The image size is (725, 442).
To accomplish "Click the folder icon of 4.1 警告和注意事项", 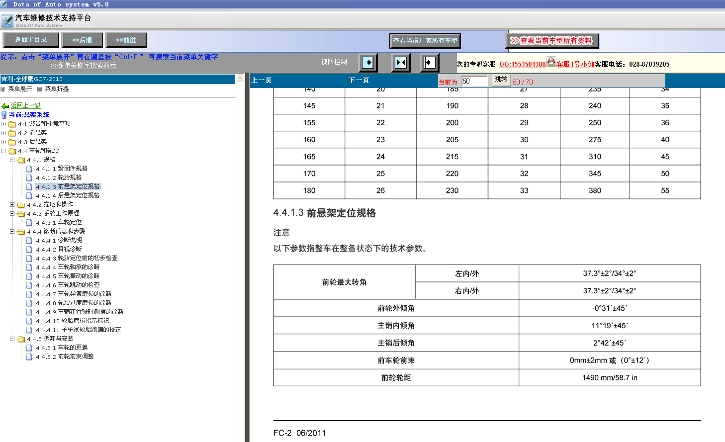I will (12, 124).
